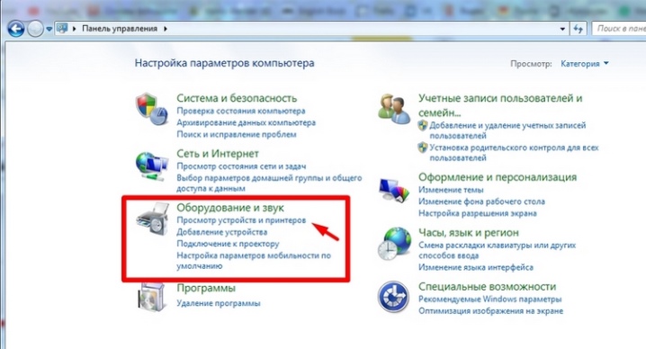This screenshot has width=646, height=349.
Task: Expand the recent pages arrow beside navigation buttons
Action: (49, 30)
